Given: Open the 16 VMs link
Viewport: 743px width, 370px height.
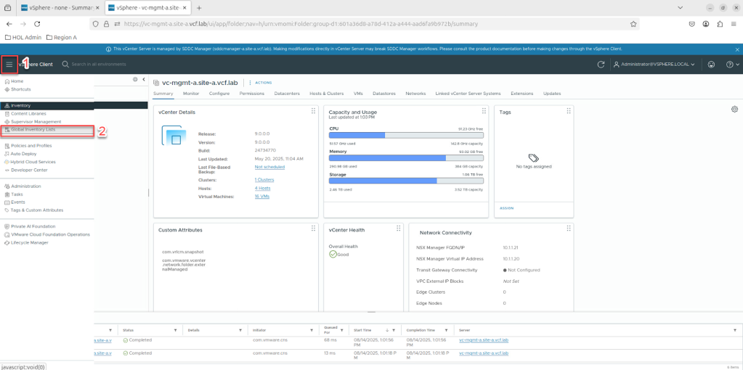Looking at the screenshot, I should [x=262, y=197].
